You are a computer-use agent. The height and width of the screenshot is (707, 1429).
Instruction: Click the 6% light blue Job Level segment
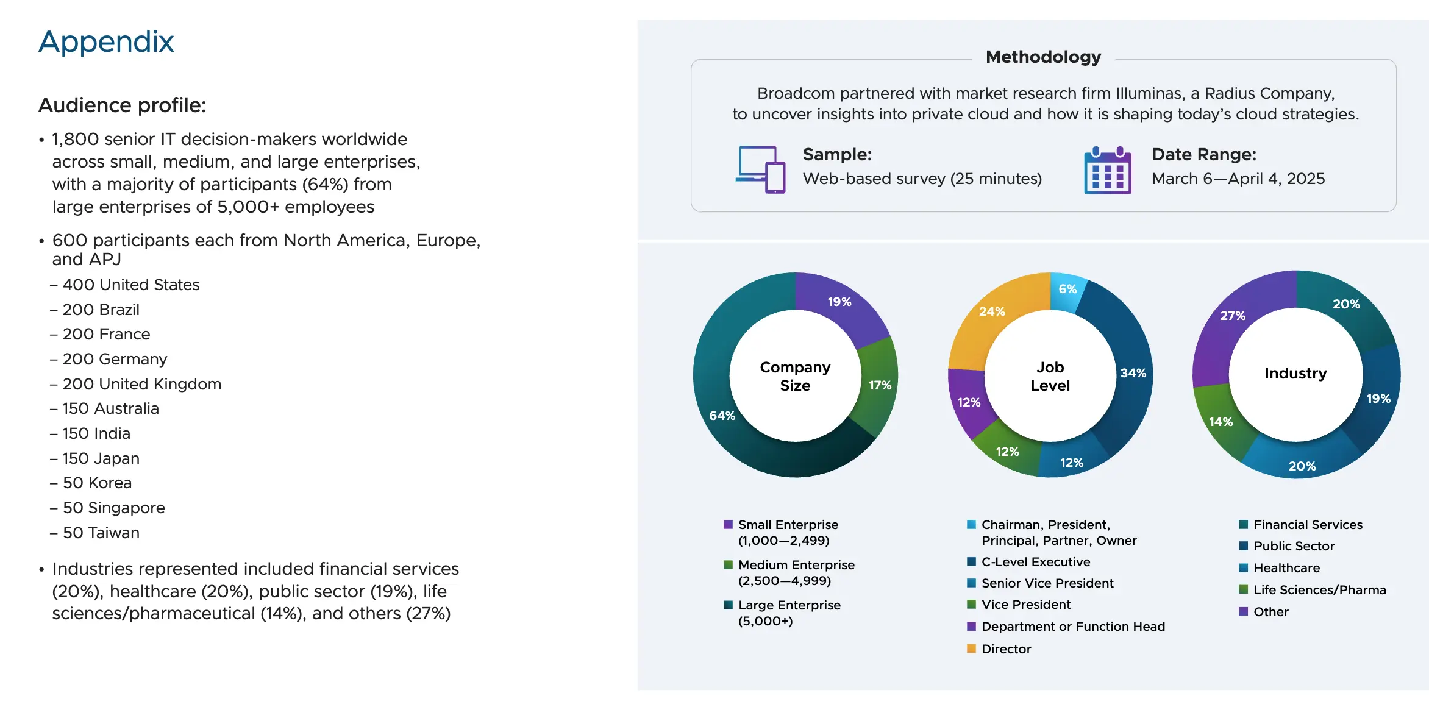pos(1067,289)
